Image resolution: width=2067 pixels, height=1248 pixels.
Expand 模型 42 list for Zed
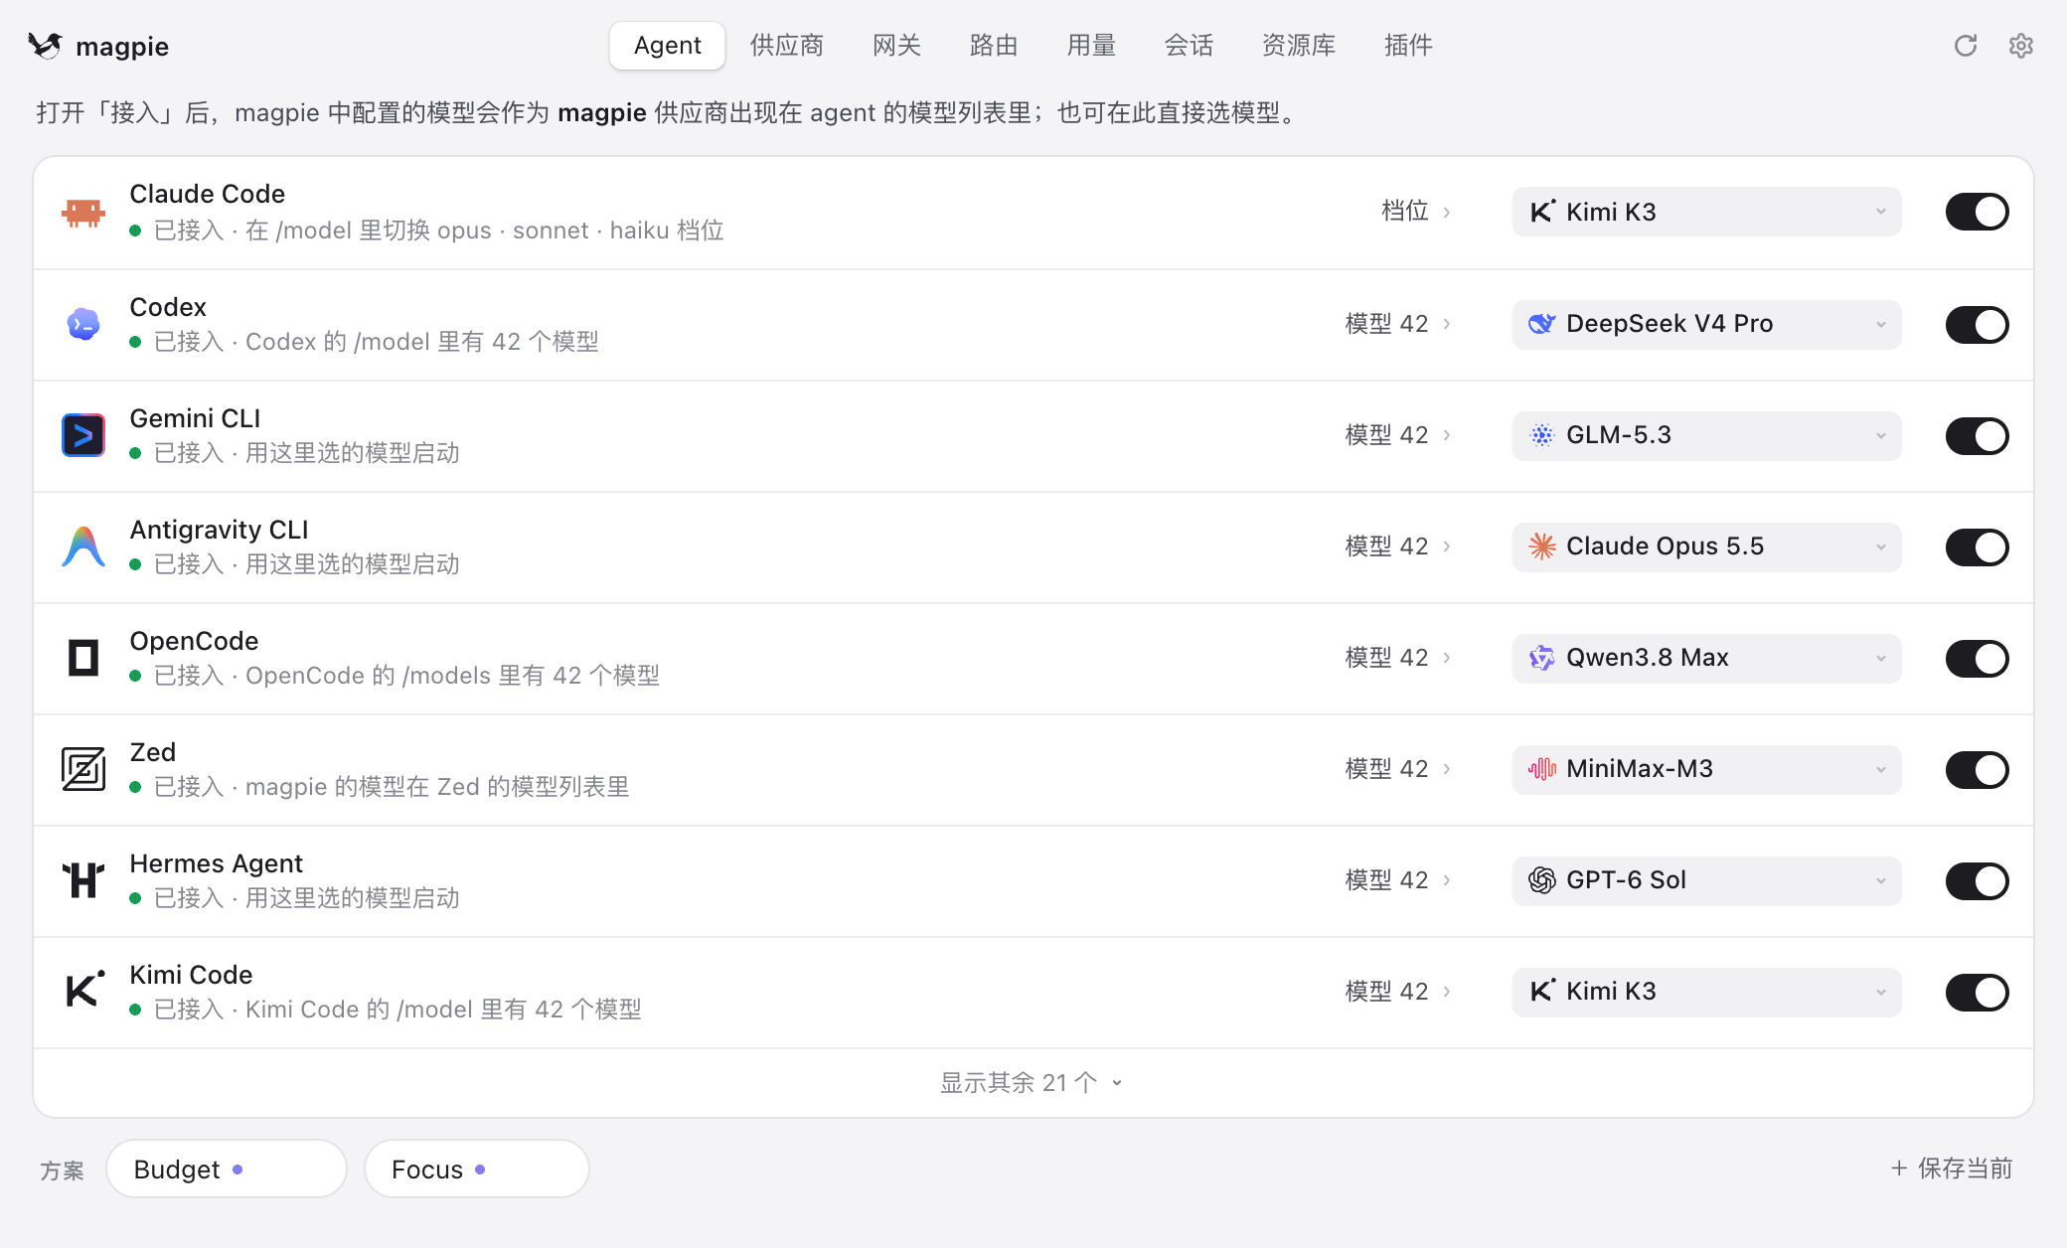(x=1398, y=769)
